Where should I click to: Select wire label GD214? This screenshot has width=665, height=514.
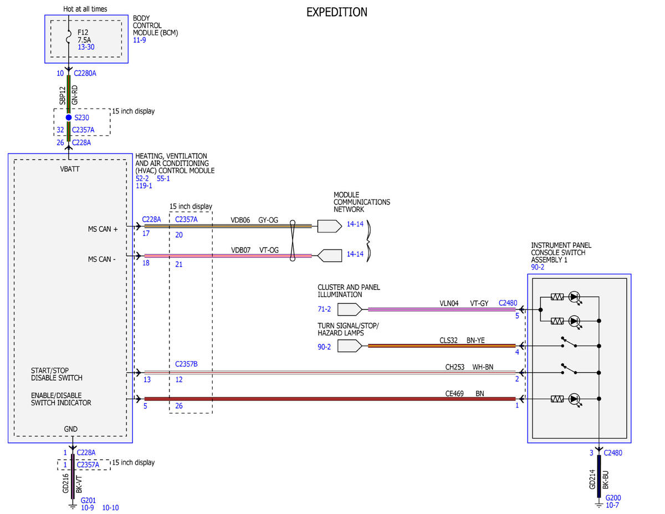[592, 480]
